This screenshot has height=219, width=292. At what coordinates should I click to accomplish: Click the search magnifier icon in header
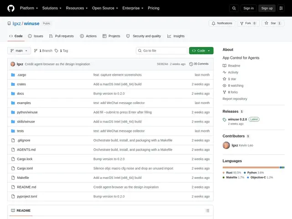click(234, 8)
